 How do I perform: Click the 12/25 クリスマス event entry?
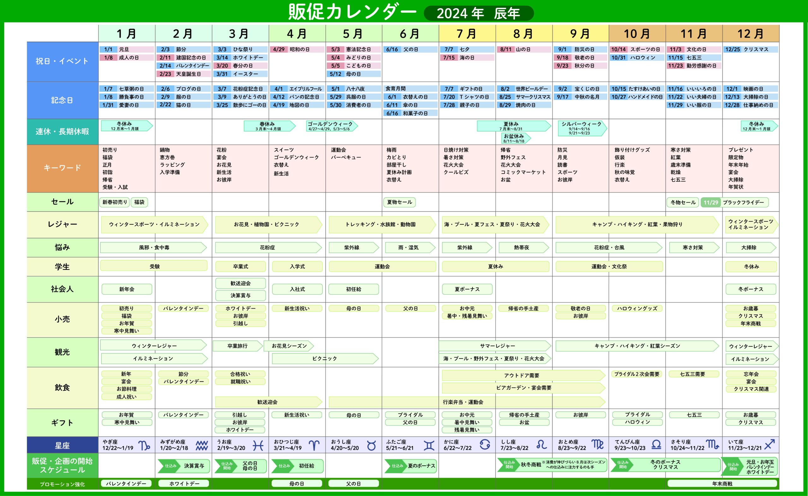tap(751, 49)
